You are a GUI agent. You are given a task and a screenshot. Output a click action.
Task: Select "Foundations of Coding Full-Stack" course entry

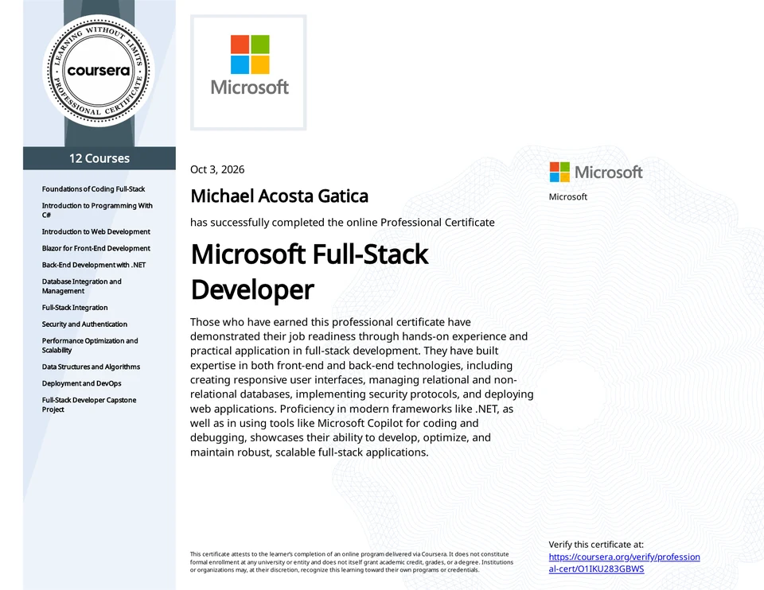click(x=94, y=189)
